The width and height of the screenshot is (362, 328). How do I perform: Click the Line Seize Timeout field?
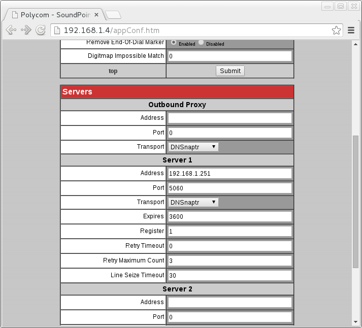pos(230,275)
